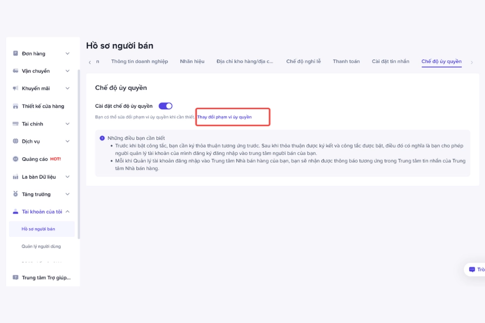
Task: Click the right arrow to show more tabs
Action: click(472, 62)
